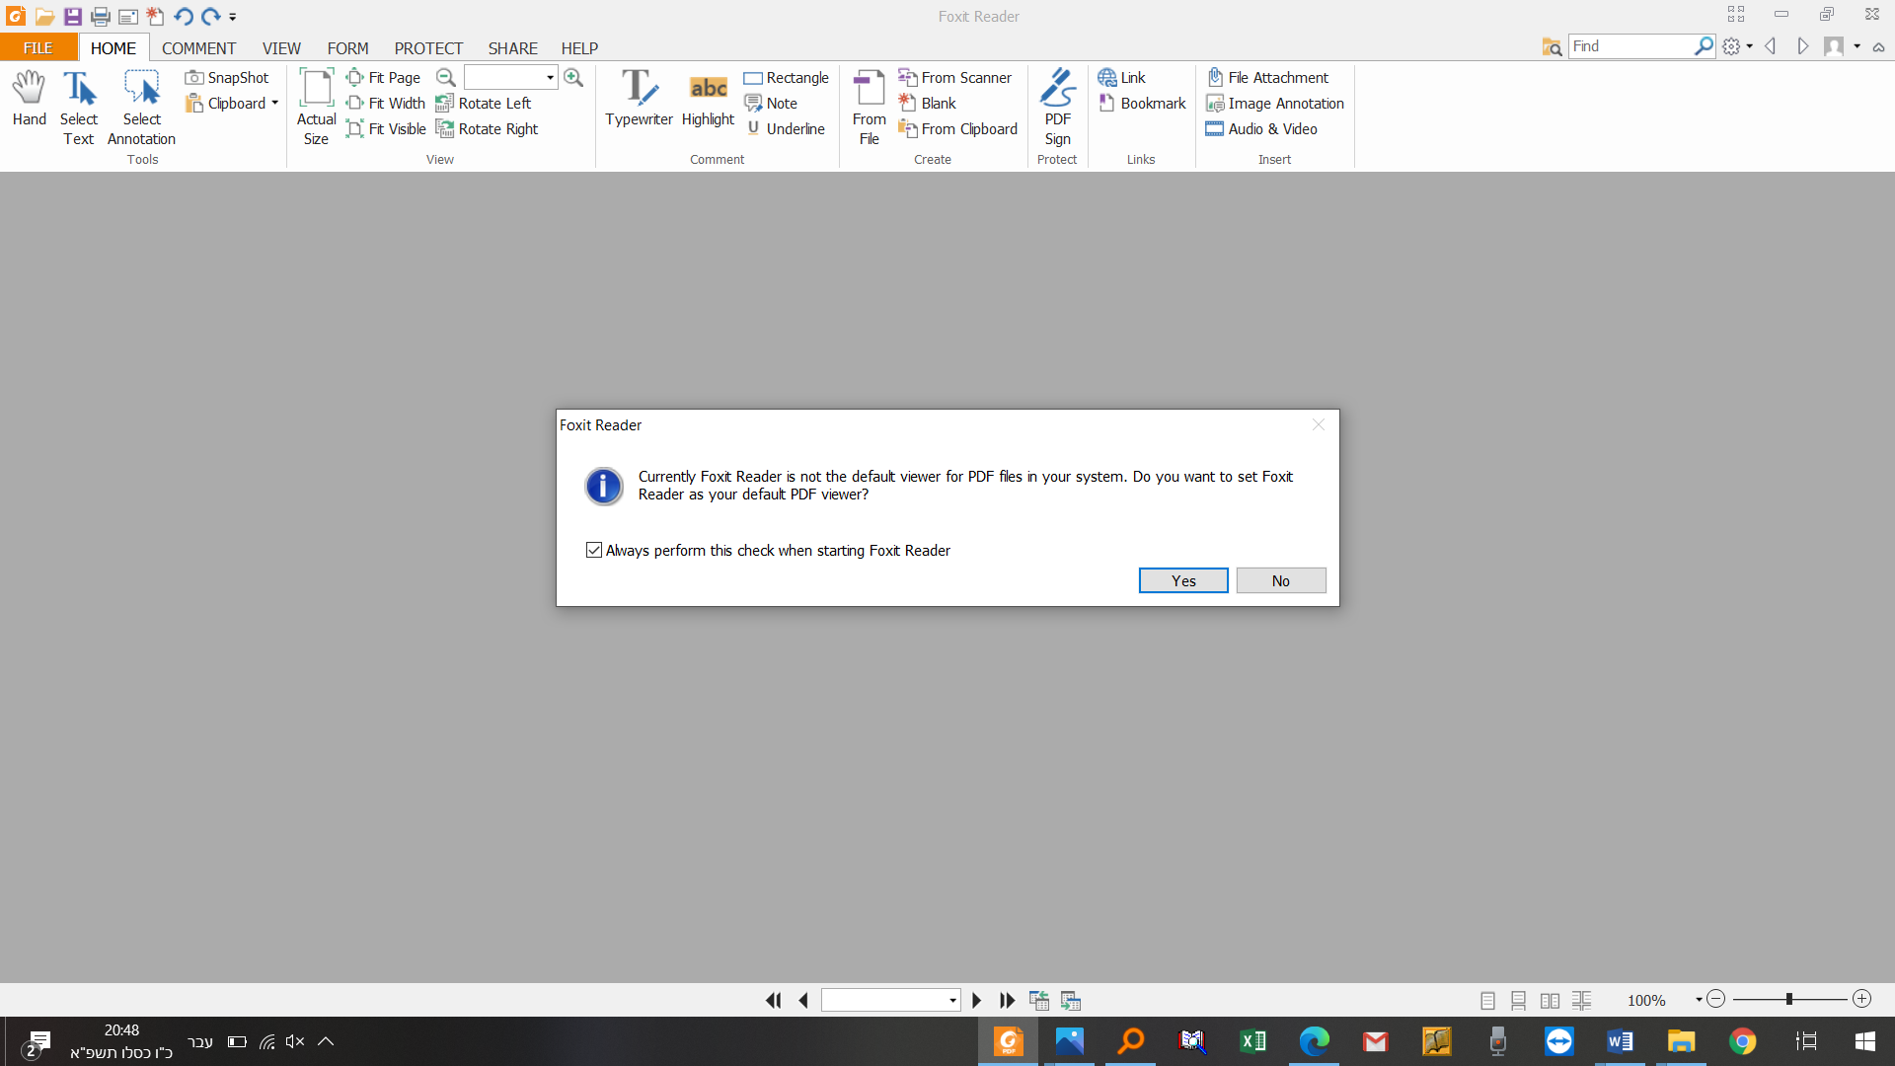Enable continuous facing view mode
This screenshot has width=1895, height=1066.
coord(1582,1000)
